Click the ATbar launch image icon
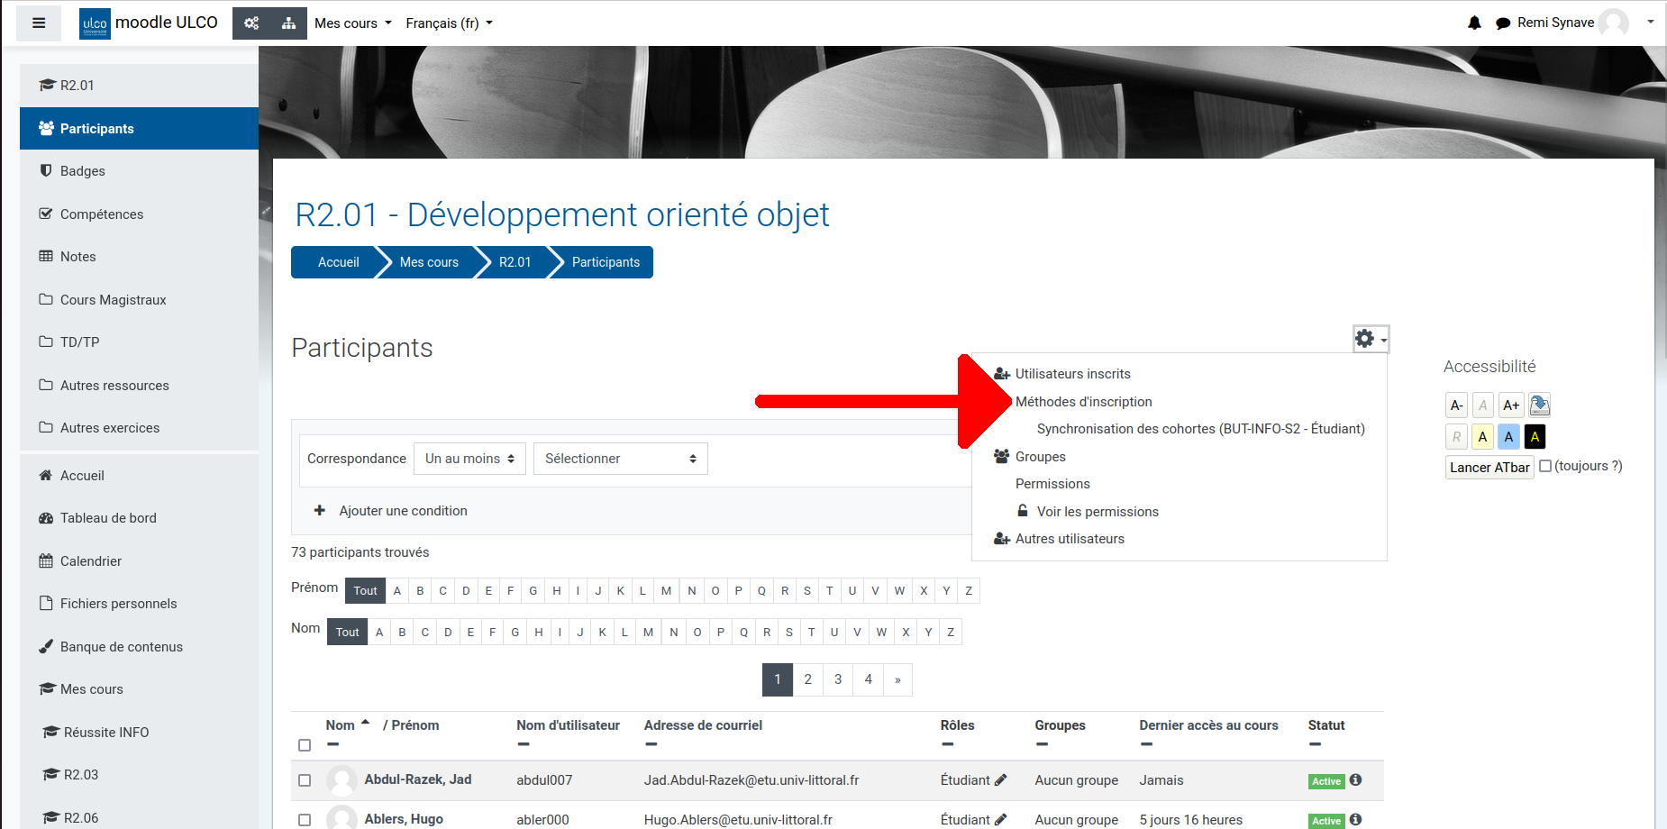The width and height of the screenshot is (1667, 829). [x=1539, y=405]
